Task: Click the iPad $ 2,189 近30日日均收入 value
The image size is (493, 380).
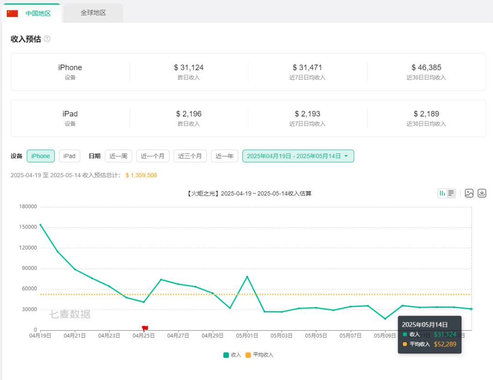Action: click(426, 114)
